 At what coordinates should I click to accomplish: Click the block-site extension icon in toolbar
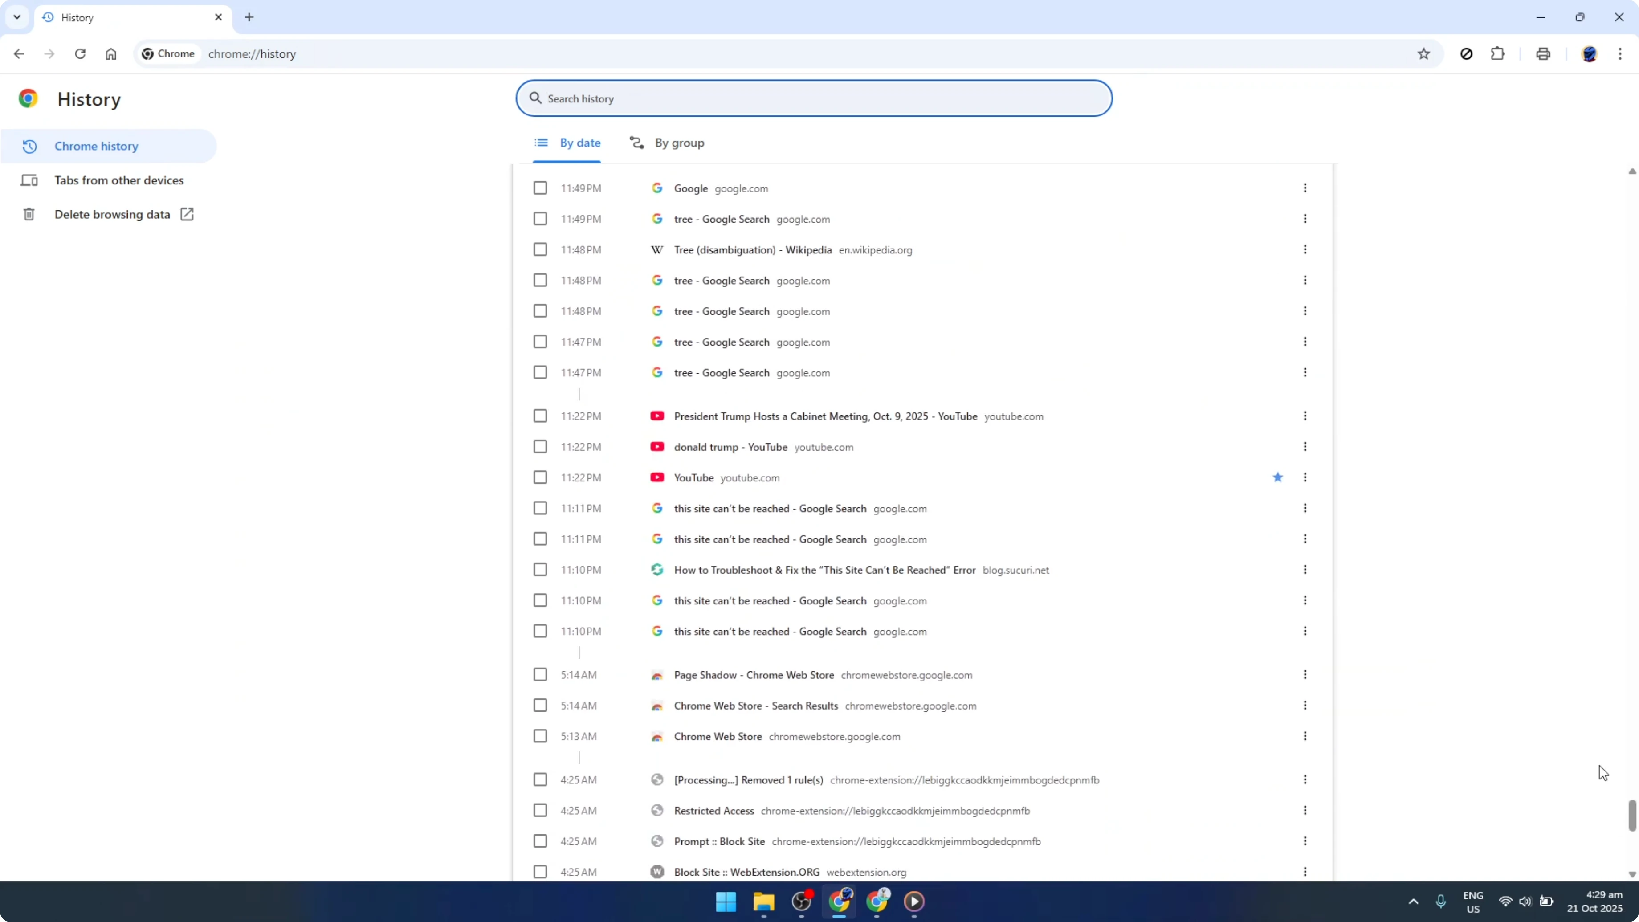coord(1467,54)
